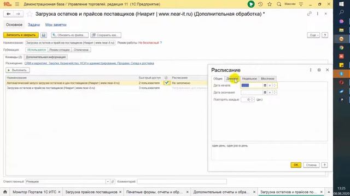Viewport: 350px width, 196px height.
Task: Uncheck schedule checkbox in Автоматический запуск row
Action: [x=166, y=83]
